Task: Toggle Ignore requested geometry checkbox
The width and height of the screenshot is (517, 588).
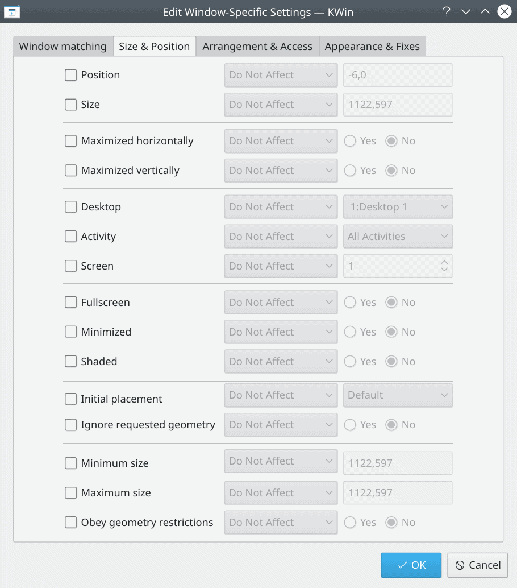Action: click(70, 425)
